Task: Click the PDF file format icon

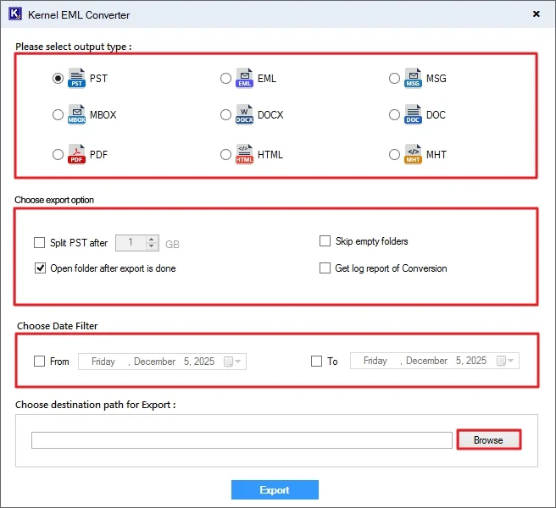Action: (x=76, y=154)
